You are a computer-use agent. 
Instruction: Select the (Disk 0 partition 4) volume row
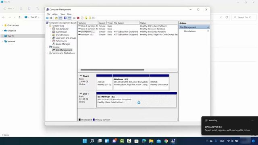128,29
